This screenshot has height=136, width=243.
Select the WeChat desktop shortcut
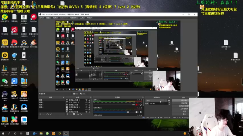click(x=5, y=82)
